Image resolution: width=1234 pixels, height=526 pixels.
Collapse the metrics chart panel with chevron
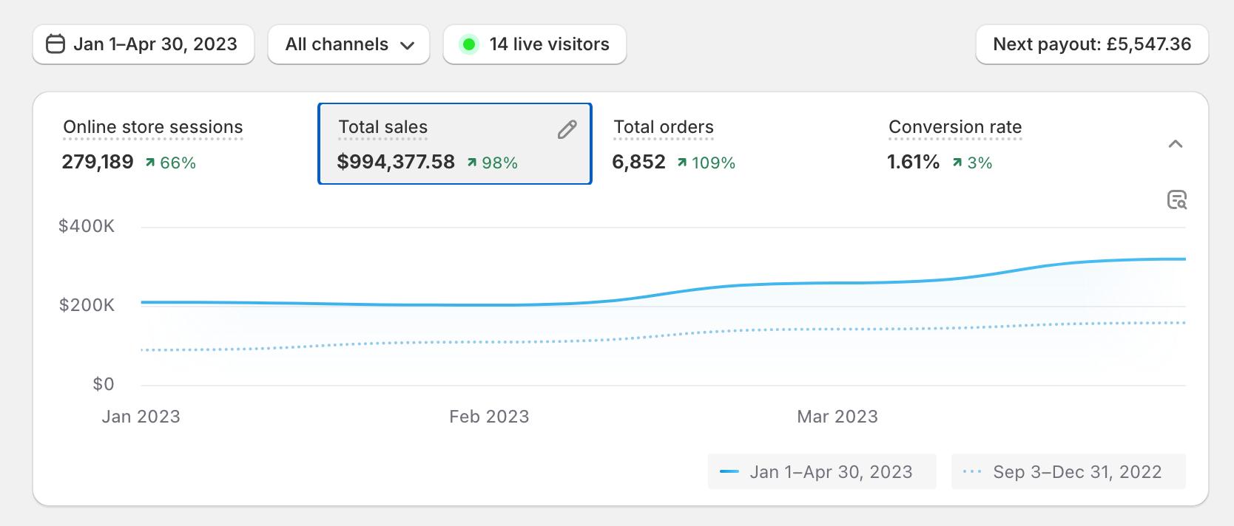[x=1175, y=144]
